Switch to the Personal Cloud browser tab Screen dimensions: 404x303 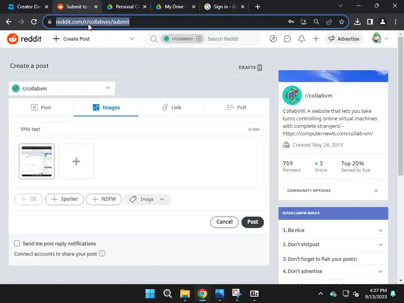[x=127, y=7]
